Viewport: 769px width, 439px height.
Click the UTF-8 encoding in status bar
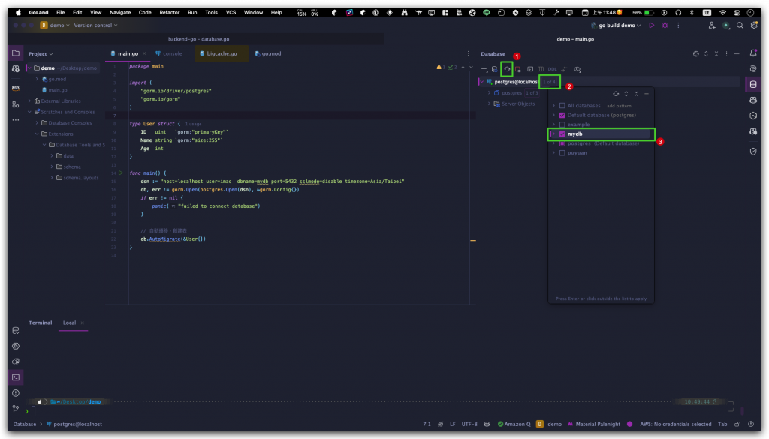coord(469,424)
